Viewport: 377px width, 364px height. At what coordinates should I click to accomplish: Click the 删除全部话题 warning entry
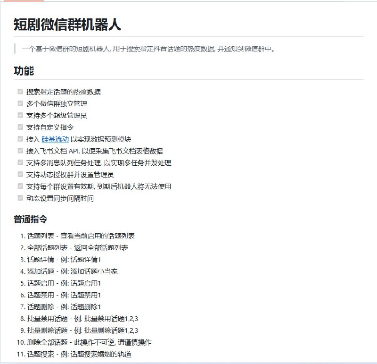click(85, 343)
